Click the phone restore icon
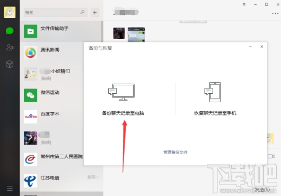 pos(213,92)
